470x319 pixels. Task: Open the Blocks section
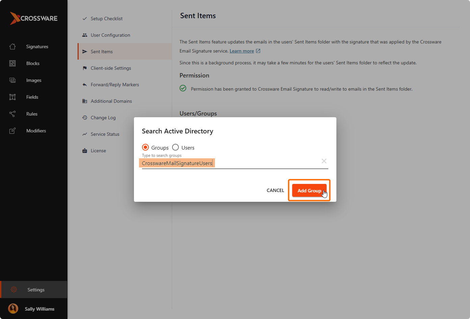tap(33, 63)
